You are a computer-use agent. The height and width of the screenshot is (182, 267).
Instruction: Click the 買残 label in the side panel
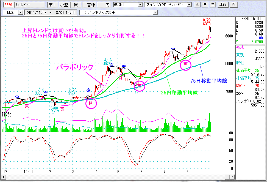(x=240, y=55)
